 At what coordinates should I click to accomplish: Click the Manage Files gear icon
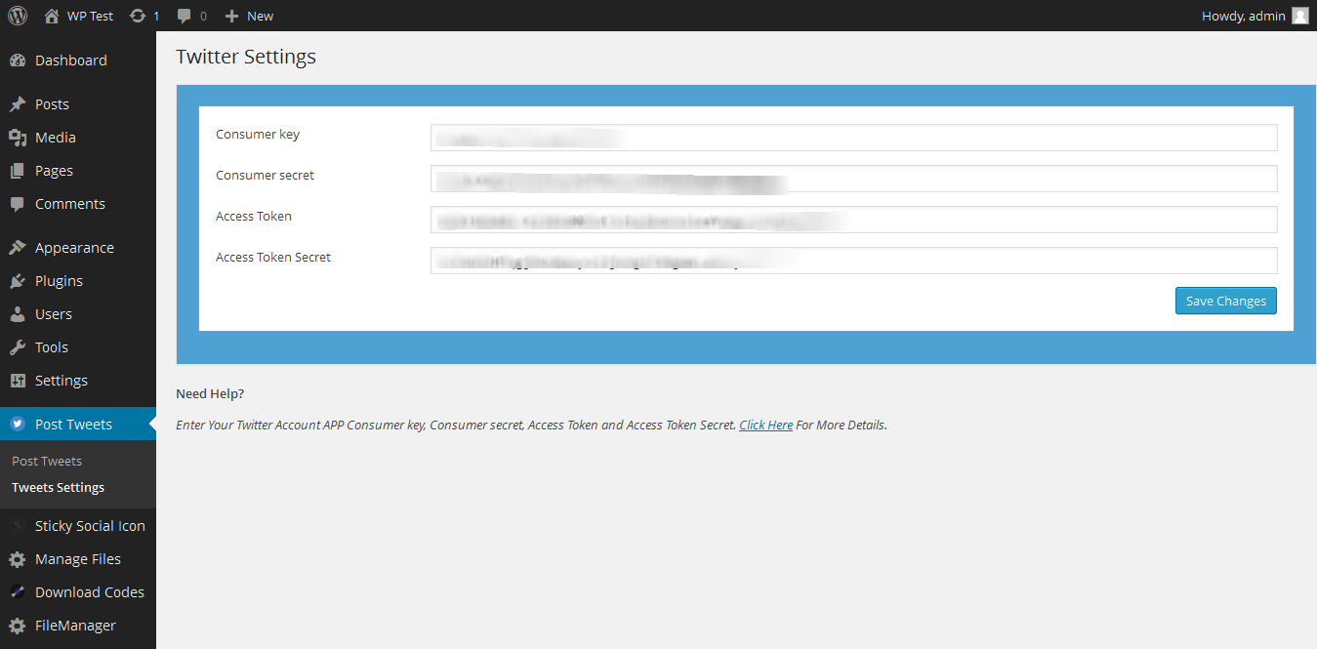click(18, 559)
